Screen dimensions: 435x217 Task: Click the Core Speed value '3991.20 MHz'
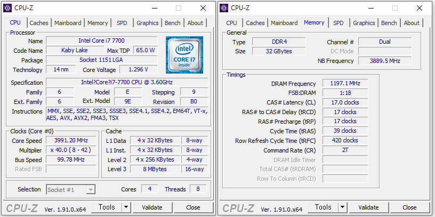click(x=71, y=140)
